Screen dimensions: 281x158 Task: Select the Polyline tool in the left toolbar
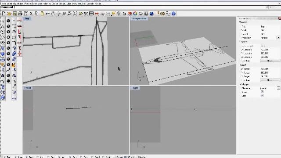point(3,26)
